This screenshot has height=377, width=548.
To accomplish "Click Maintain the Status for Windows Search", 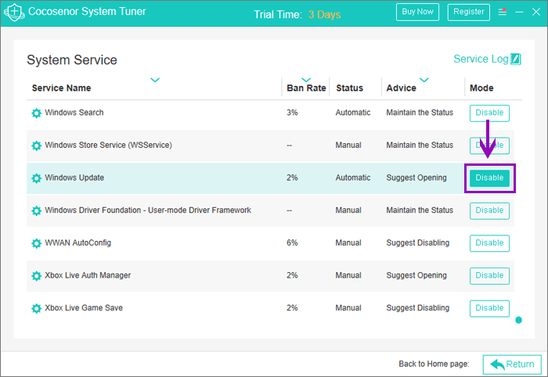I will (420, 113).
